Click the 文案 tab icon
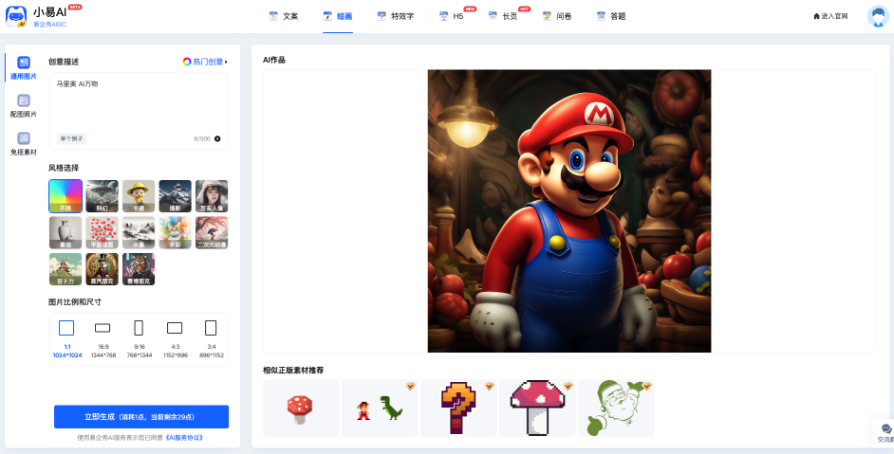This screenshot has width=894, height=454. pyautogui.click(x=273, y=16)
